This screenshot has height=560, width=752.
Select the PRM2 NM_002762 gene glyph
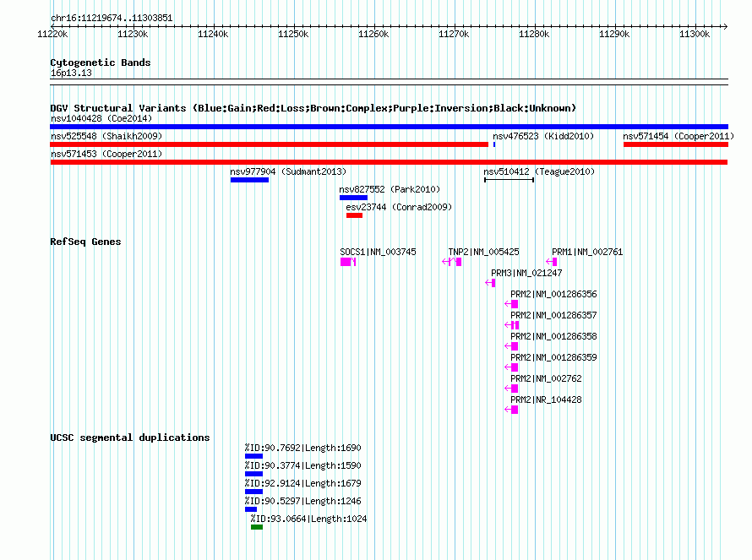tap(511, 389)
